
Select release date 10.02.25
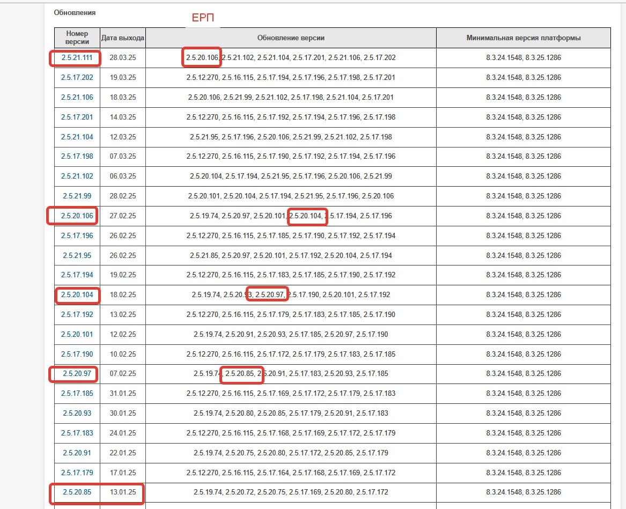pyautogui.click(x=122, y=355)
